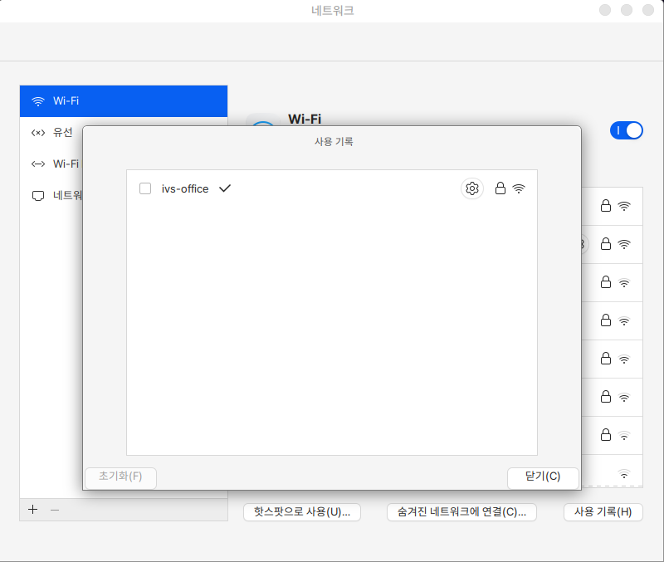Click the plus icon to add a connection
The image size is (664, 562).
pyautogui.click(x=33, y=510)
